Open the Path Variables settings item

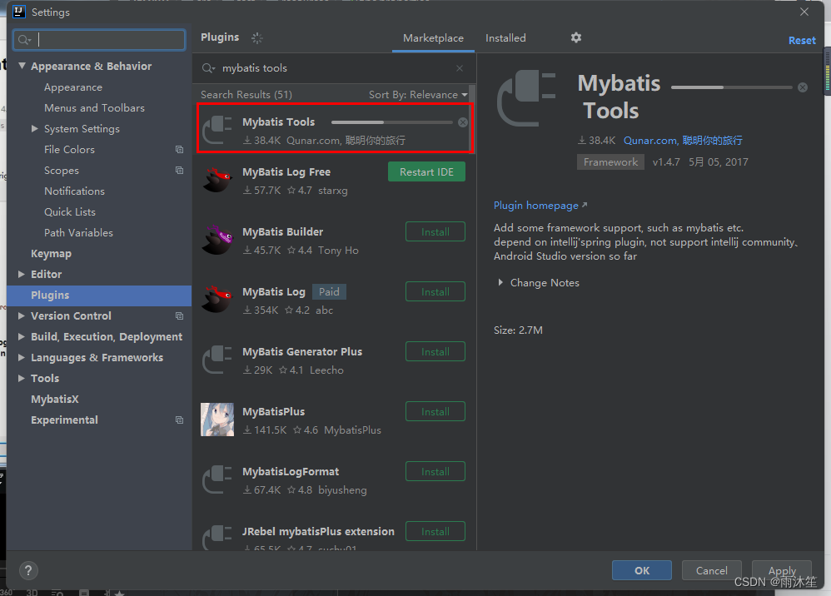(78, 233)
